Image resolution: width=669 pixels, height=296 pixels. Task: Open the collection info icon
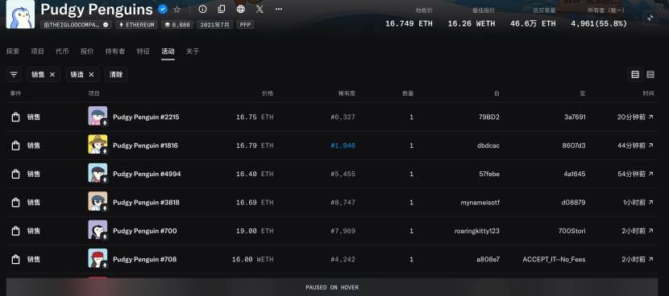(202, 9)
